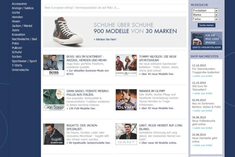Go to the Hemden category

pos(17,17)
